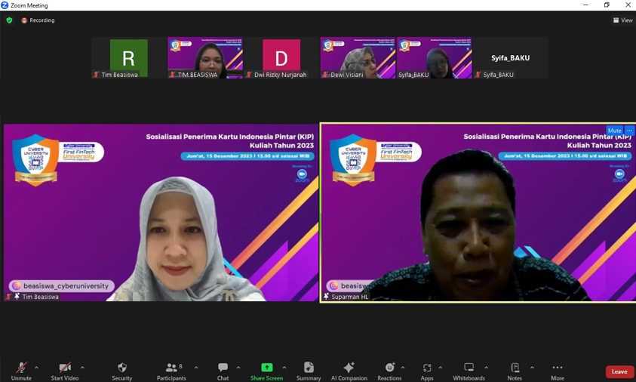Select the Dewi Visiani video thumbnail
This screenshot has width=636, height=382.
coord(358,57)
